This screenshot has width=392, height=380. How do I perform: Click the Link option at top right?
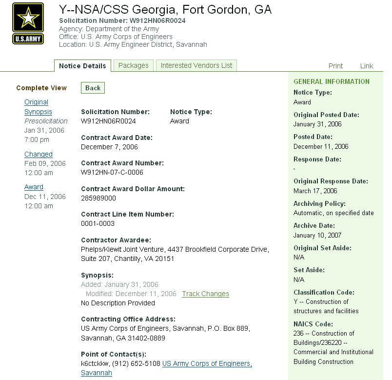366,66
